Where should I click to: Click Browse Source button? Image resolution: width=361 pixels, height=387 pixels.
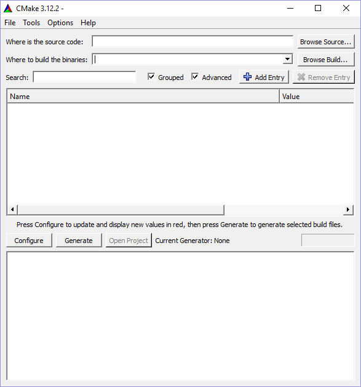[326, 42]
